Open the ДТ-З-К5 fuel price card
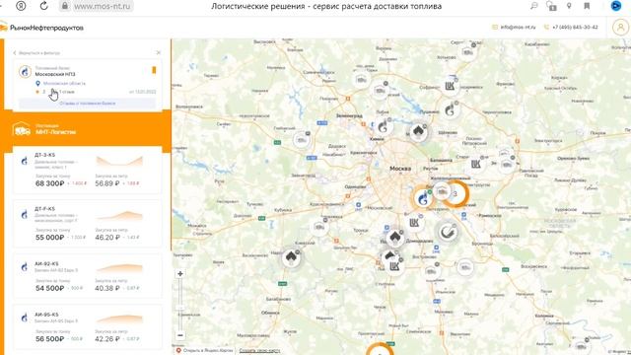This screenshot has width=631, height=355. [x=88, y=170]
